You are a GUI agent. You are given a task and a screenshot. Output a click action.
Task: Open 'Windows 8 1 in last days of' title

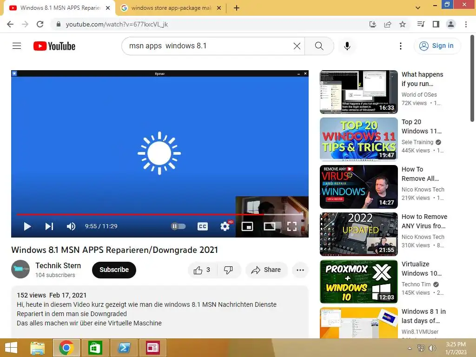coord(424,316)
